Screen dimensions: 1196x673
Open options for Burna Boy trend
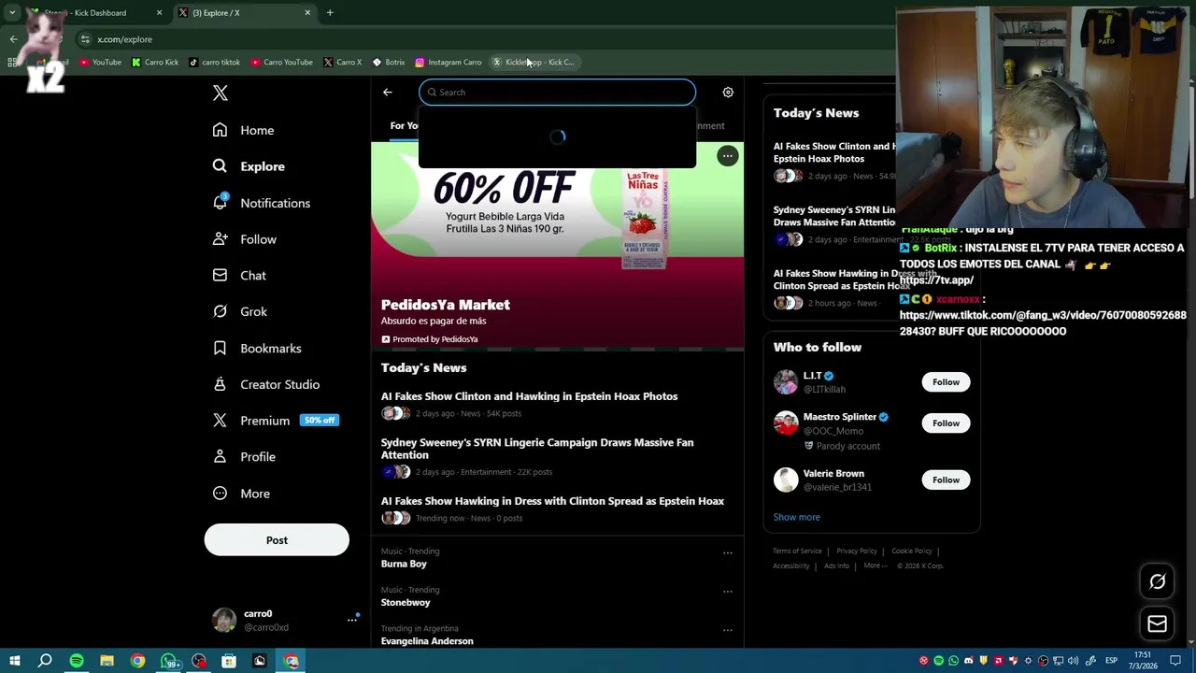727,552
